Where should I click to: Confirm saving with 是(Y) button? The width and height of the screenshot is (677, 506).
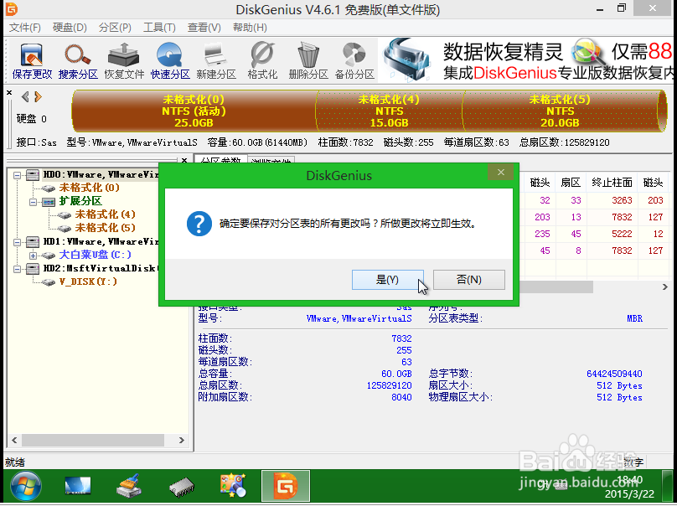coord(387,280)
